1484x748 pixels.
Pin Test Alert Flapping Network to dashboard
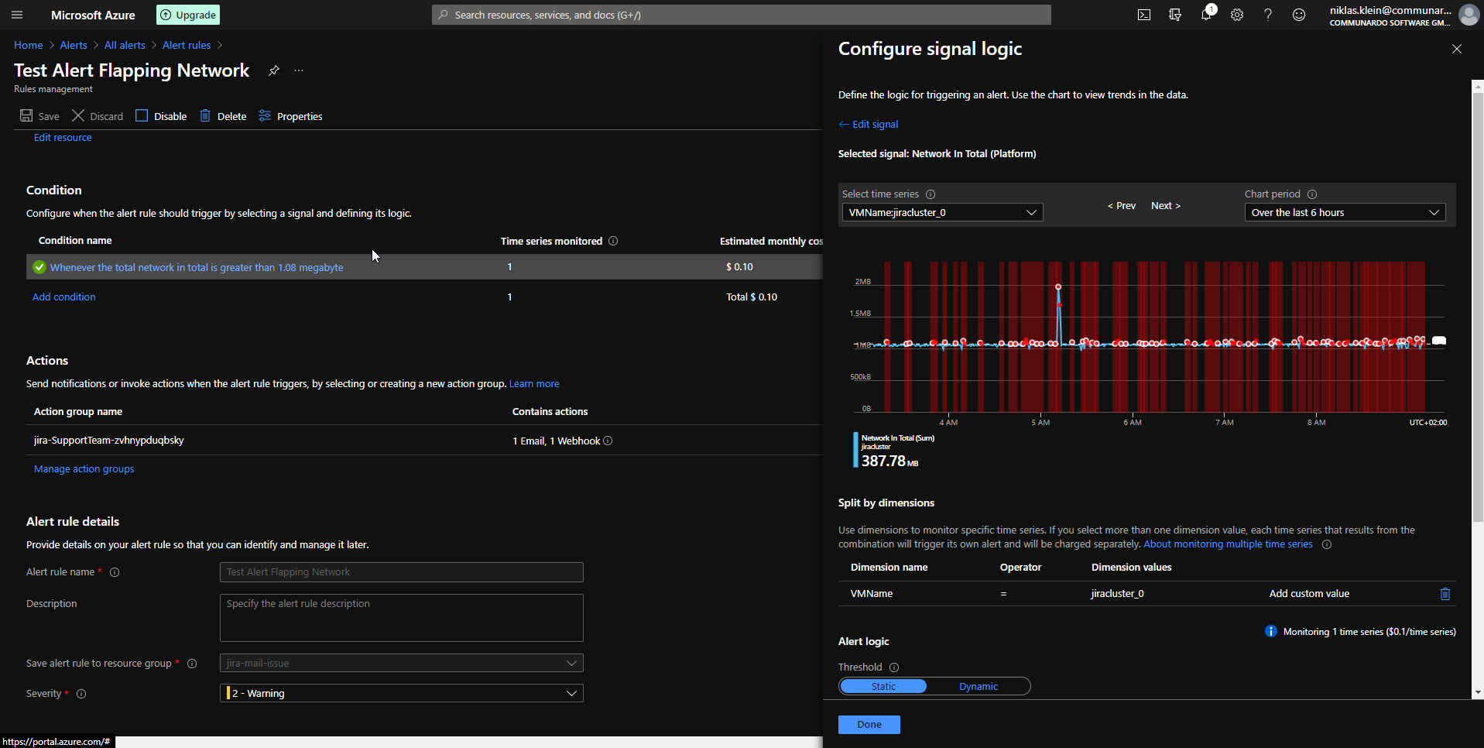click(x=274, y=70)
